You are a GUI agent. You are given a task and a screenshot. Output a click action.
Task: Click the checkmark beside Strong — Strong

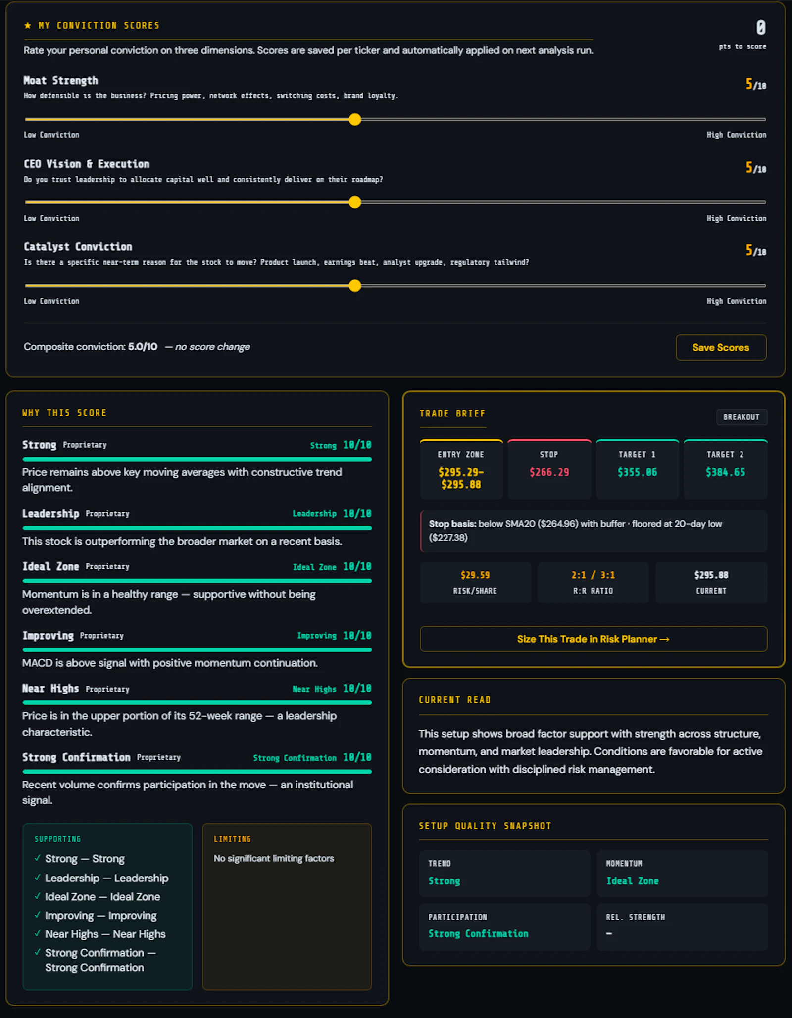38,858
